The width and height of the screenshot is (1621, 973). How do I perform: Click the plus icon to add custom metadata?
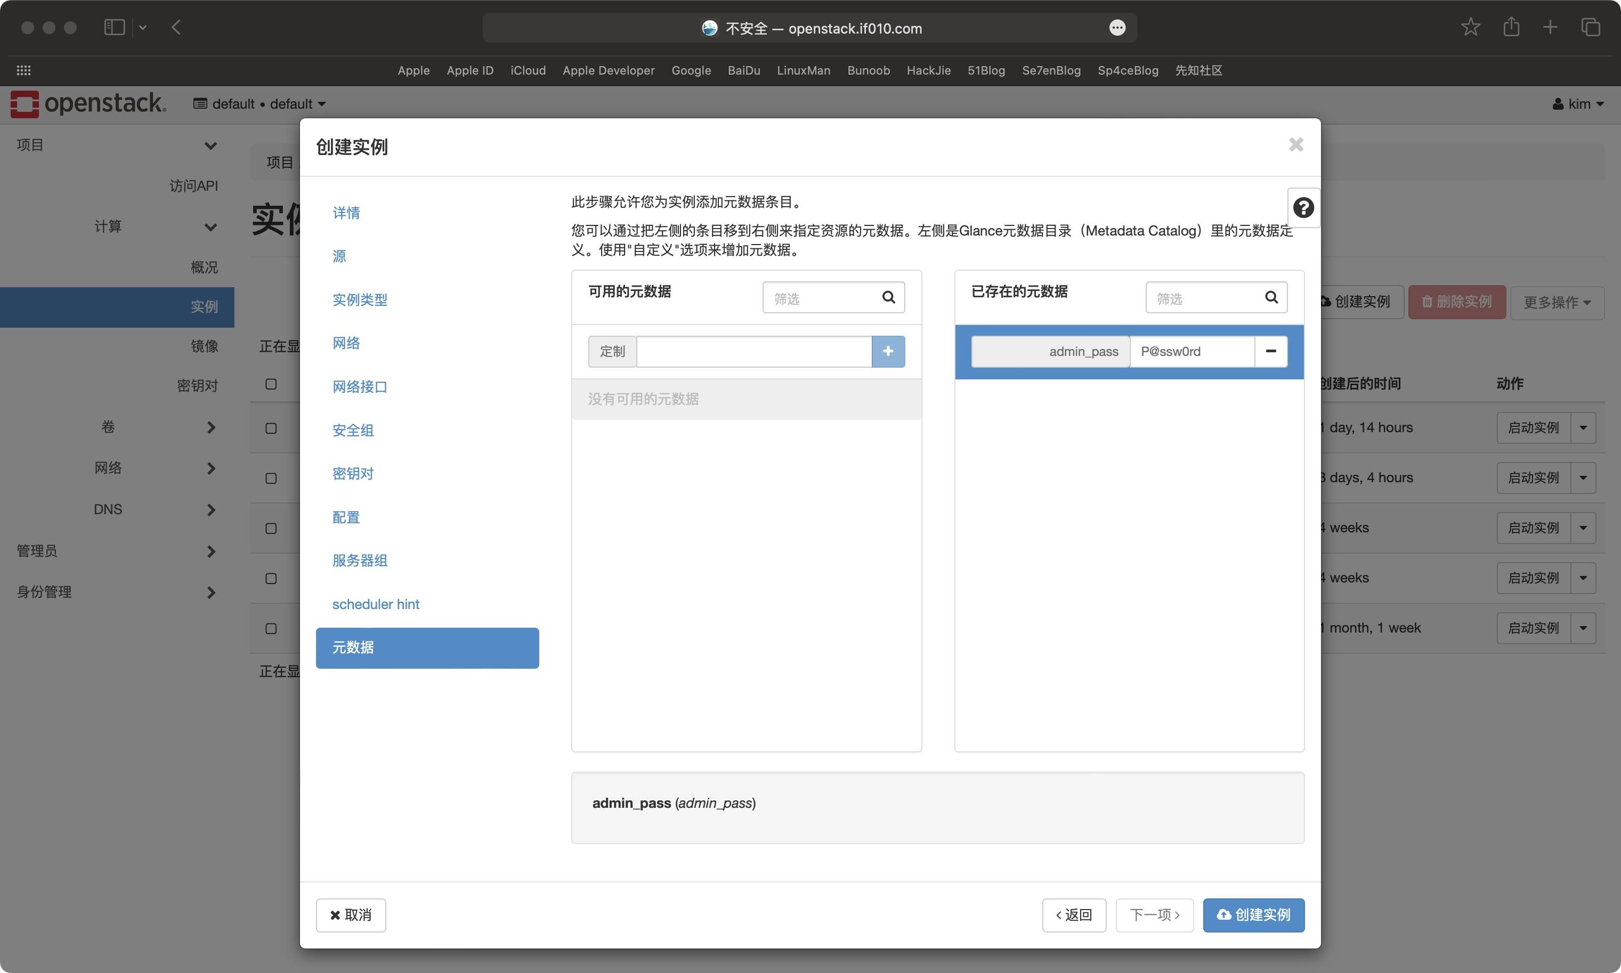[x=888, y=352]
